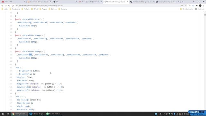Open the Progress bookmark folder
The image size is (206, 116).
point(43,9)
